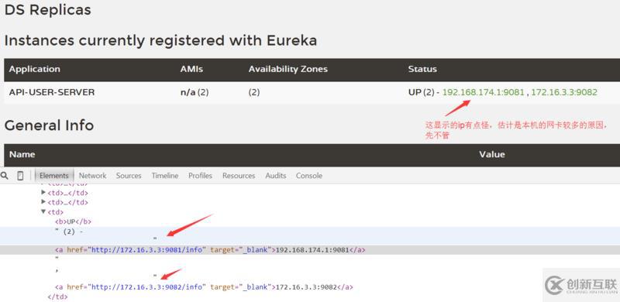Click the Availability Zones column header
The image size is (620, 302).
[288, 69]
